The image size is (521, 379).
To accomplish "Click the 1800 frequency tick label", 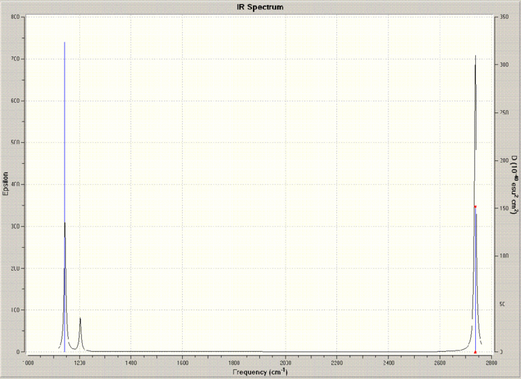I will click(234, 363).
